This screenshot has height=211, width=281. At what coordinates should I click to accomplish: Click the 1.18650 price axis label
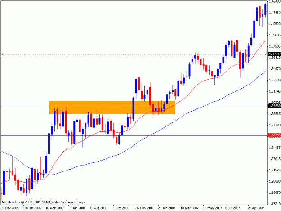[275, 193]
